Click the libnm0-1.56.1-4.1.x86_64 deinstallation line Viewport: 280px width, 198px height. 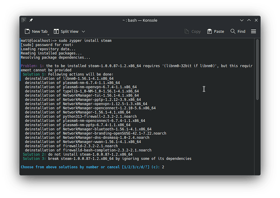(x=69, y=79)
